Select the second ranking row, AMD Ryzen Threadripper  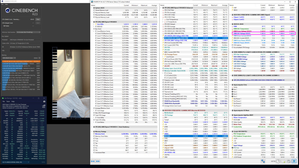tap(21, 63)
